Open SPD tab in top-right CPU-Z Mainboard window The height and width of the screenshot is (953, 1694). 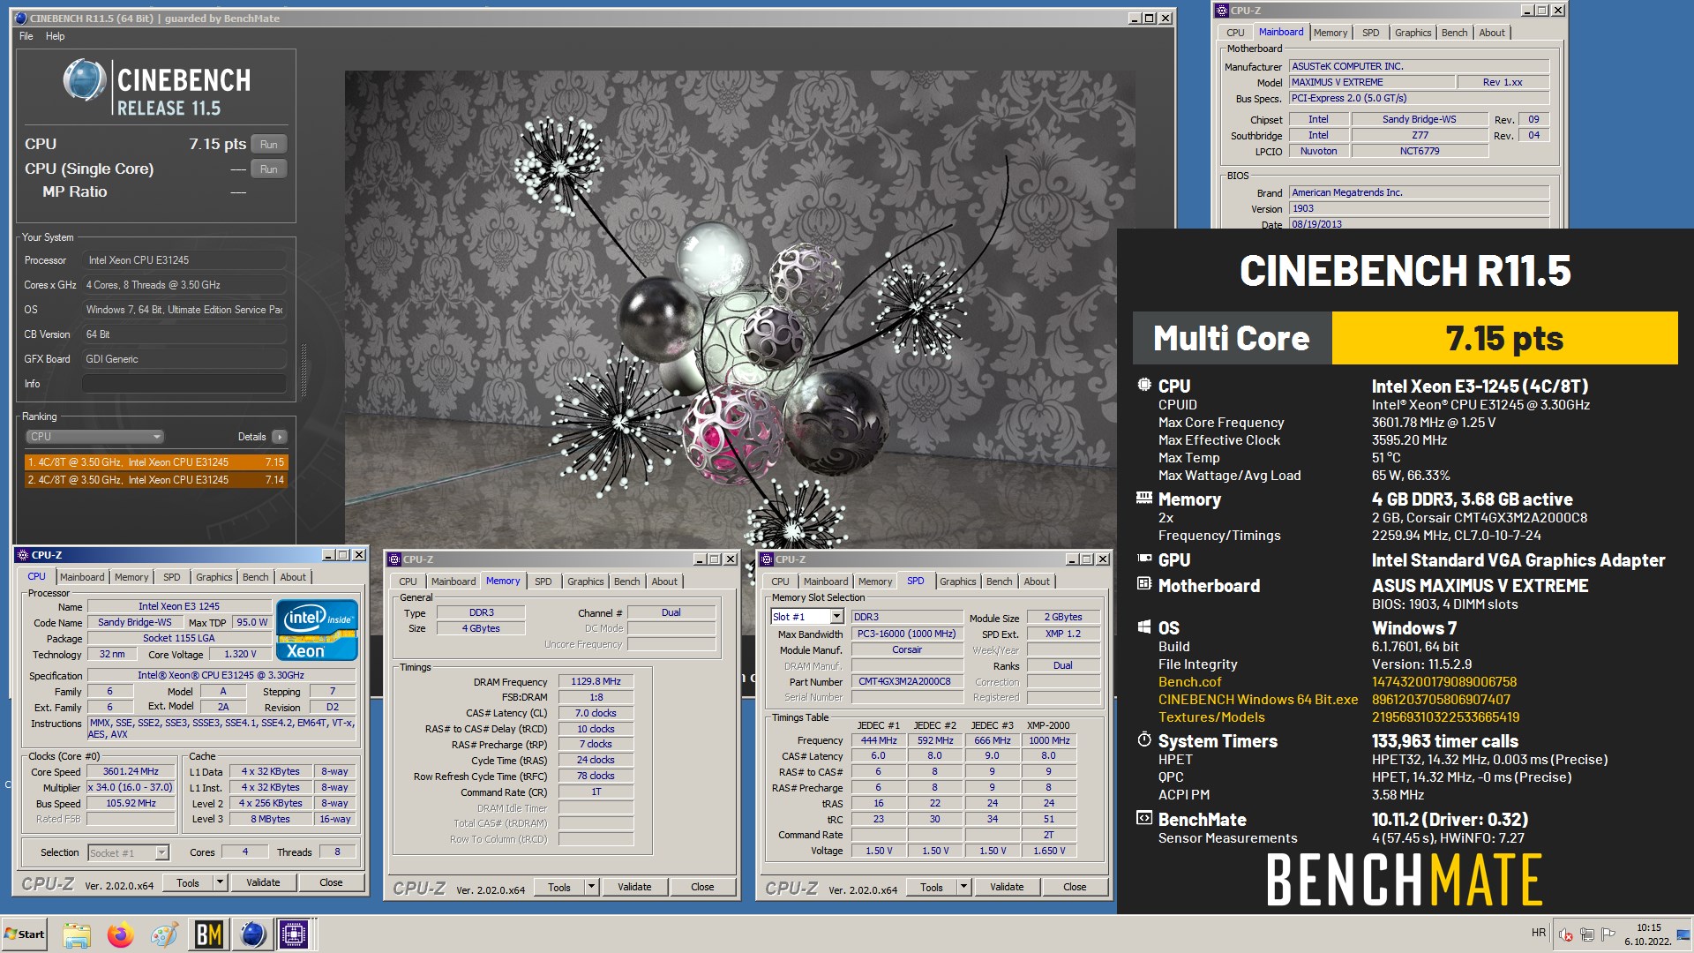click(x=1370, y=33)
